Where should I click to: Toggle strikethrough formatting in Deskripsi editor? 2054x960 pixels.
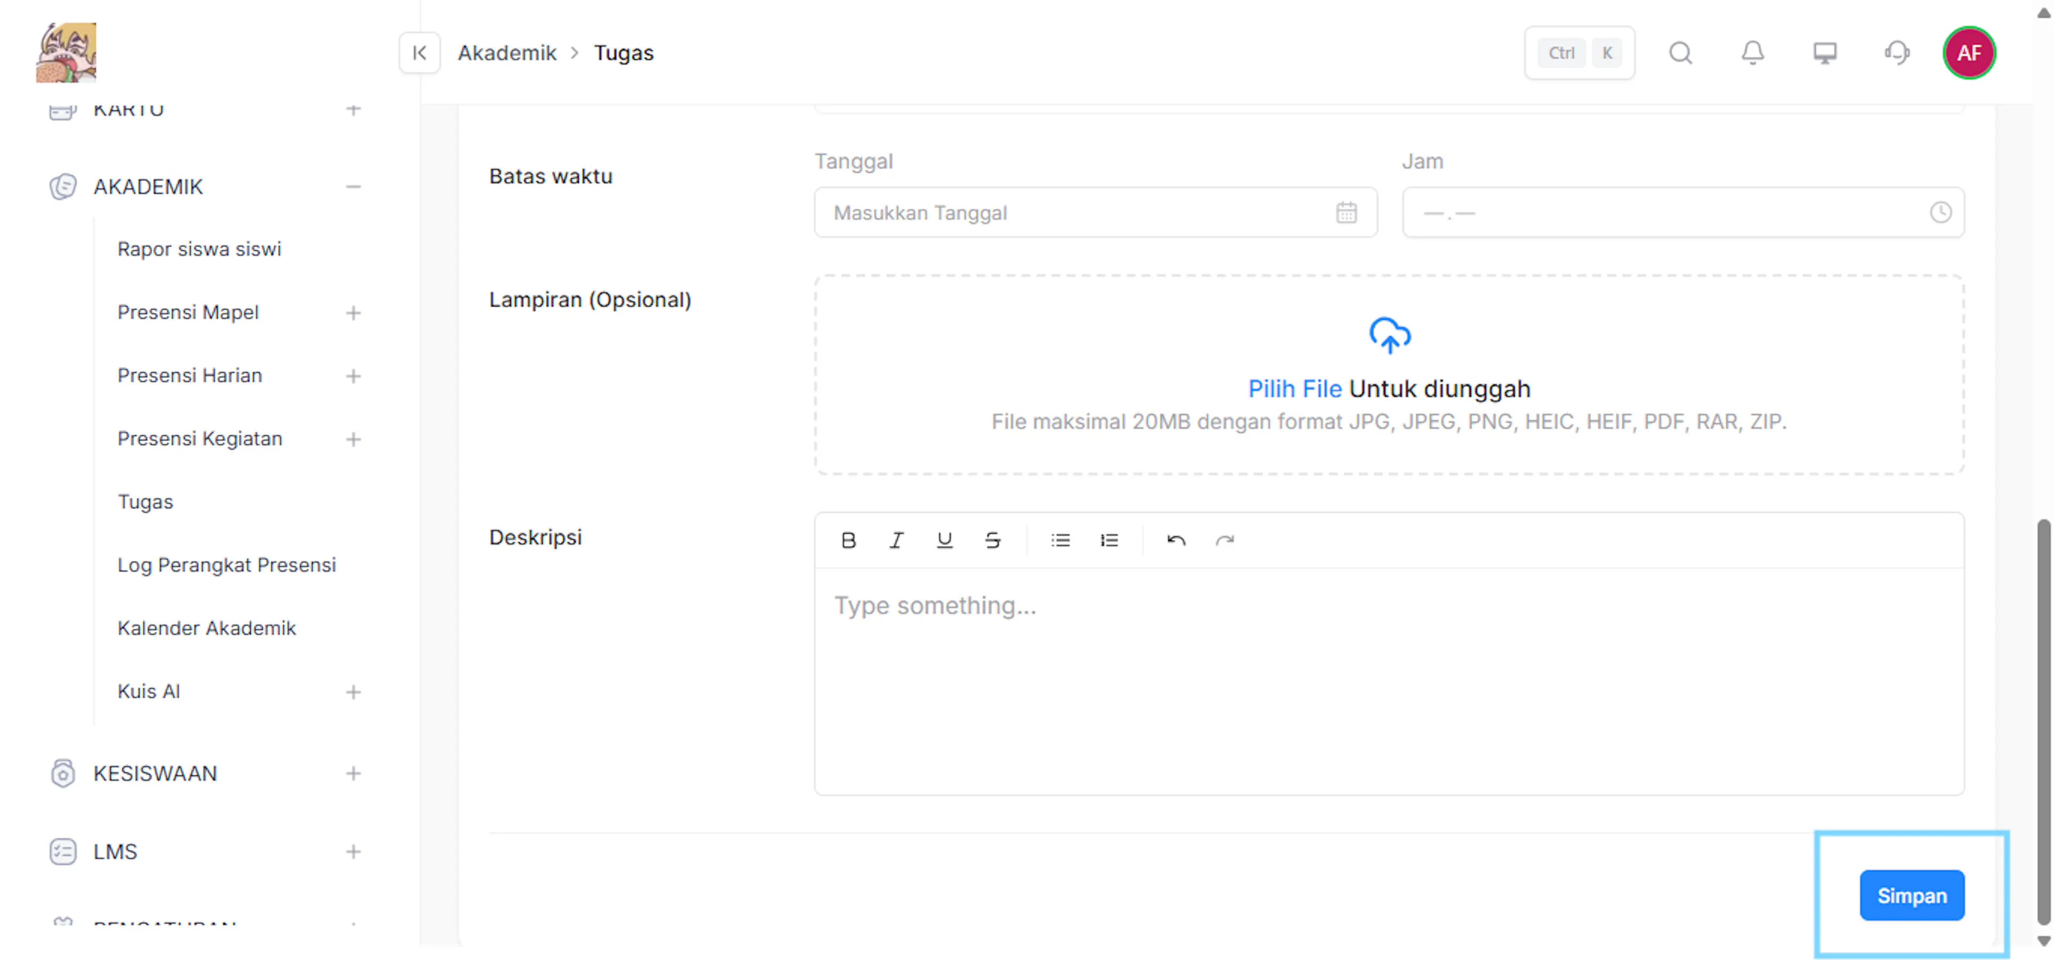pos(992,541)
